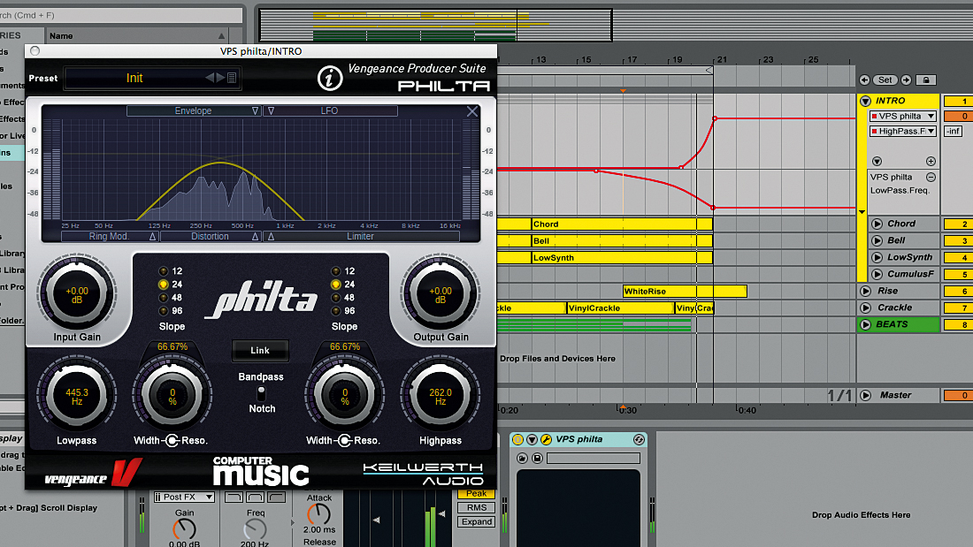Click VPS philta hot-swap preset icon
973x547 pixels.
tap(639, 440)
